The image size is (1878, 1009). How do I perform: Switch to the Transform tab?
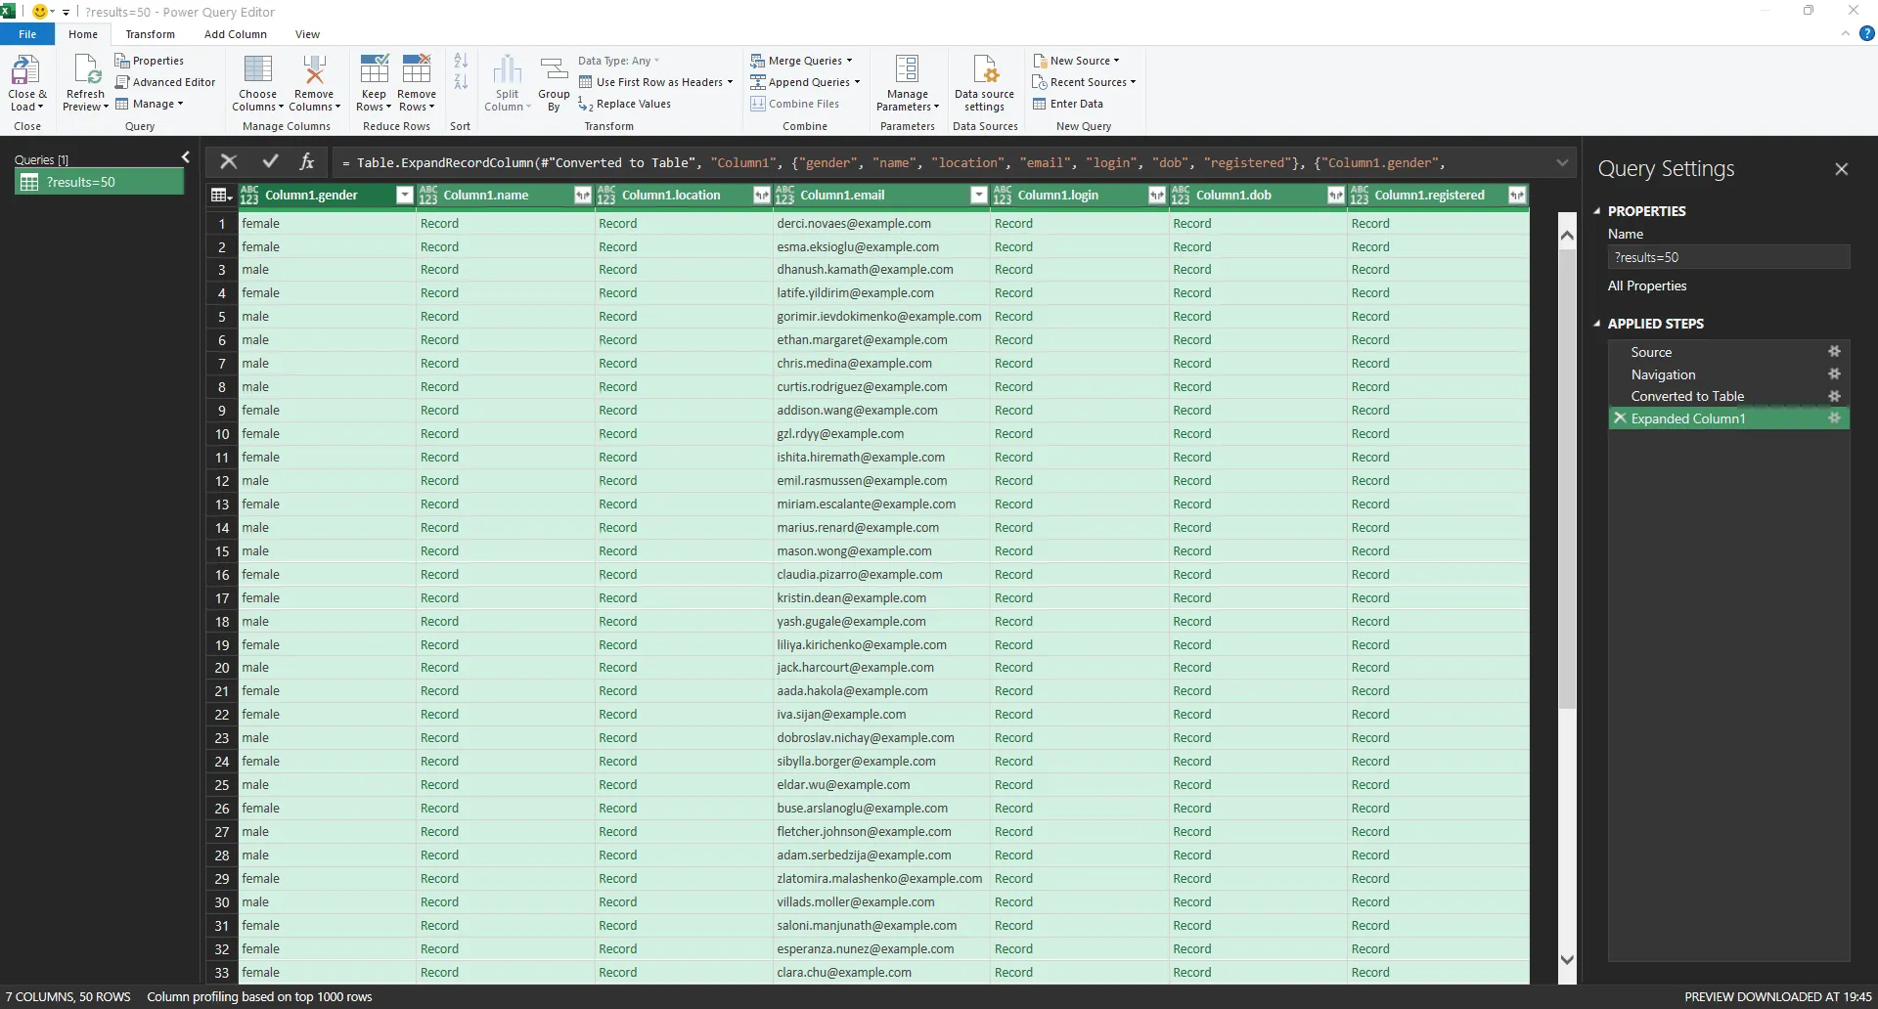pyautogui.click(x=150, y=34)
